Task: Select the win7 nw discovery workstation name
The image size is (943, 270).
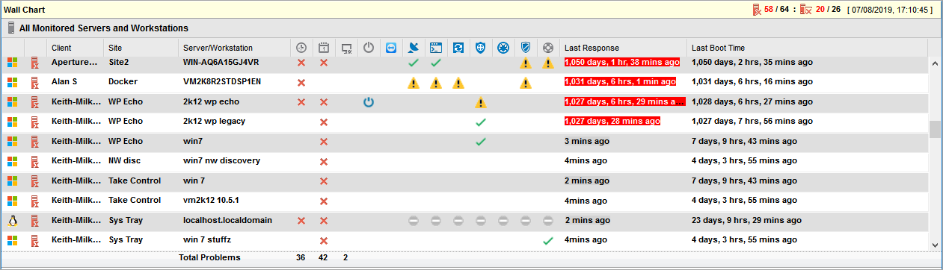Action: click(x=221, y=160)
